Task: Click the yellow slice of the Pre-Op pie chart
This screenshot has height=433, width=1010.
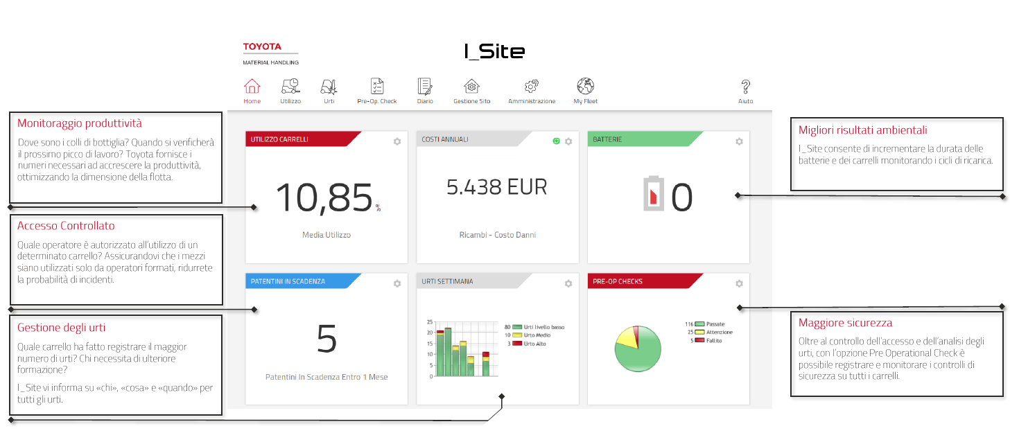Action: point(626,337)
